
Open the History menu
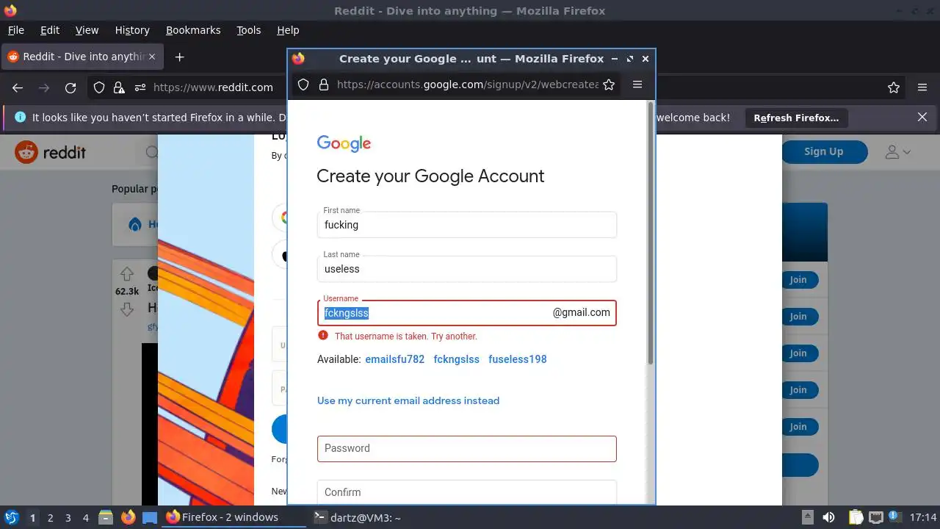coord(132,30)
